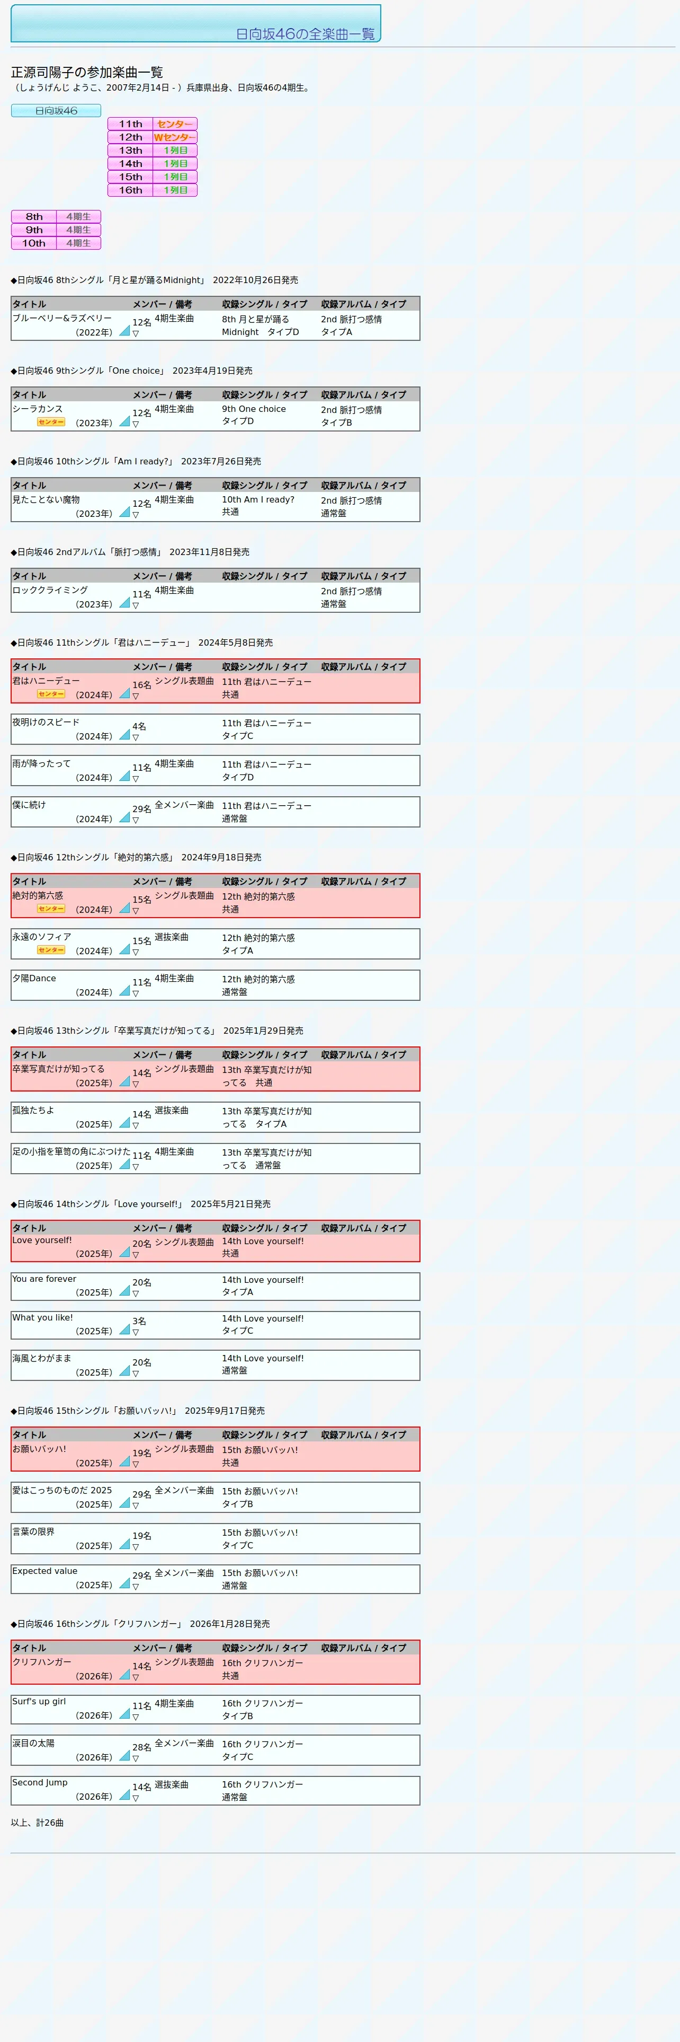The width and height of the screenshot is (680, 2042).
Task: Click blue triangle icon in 言葉の限界 row
Action: (124, 1544)
